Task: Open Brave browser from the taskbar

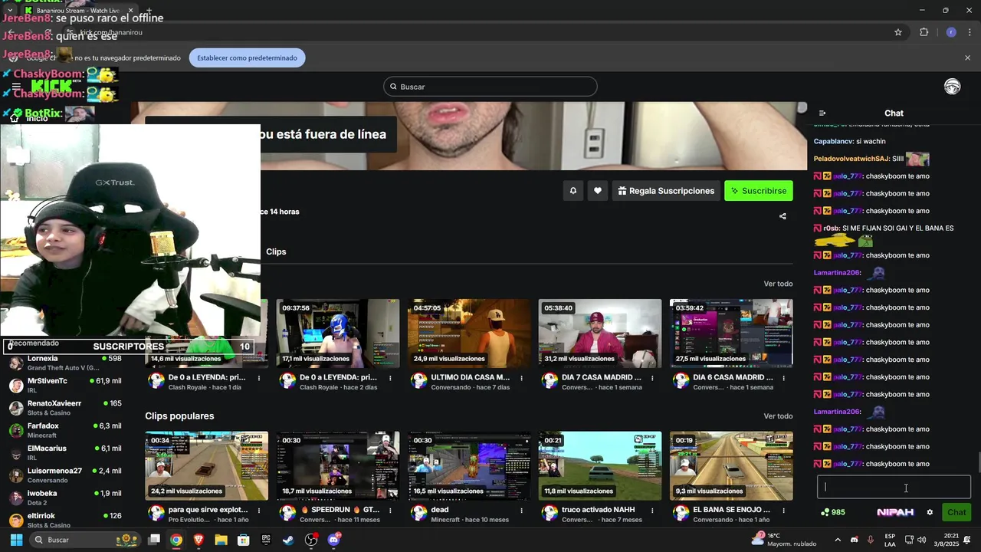Action: click(198, 540)
